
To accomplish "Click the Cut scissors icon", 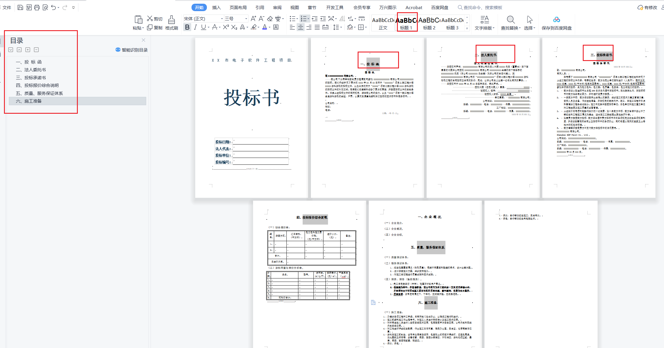I will pos(150,19).
